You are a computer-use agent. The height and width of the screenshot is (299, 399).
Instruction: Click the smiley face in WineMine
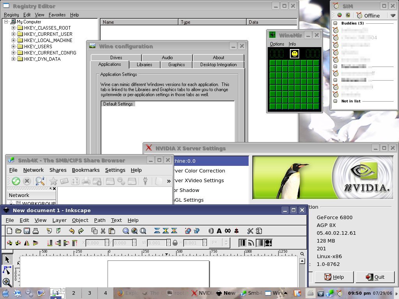click(295, 53)
